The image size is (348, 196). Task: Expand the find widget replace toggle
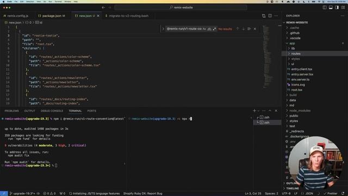(163, 29)
